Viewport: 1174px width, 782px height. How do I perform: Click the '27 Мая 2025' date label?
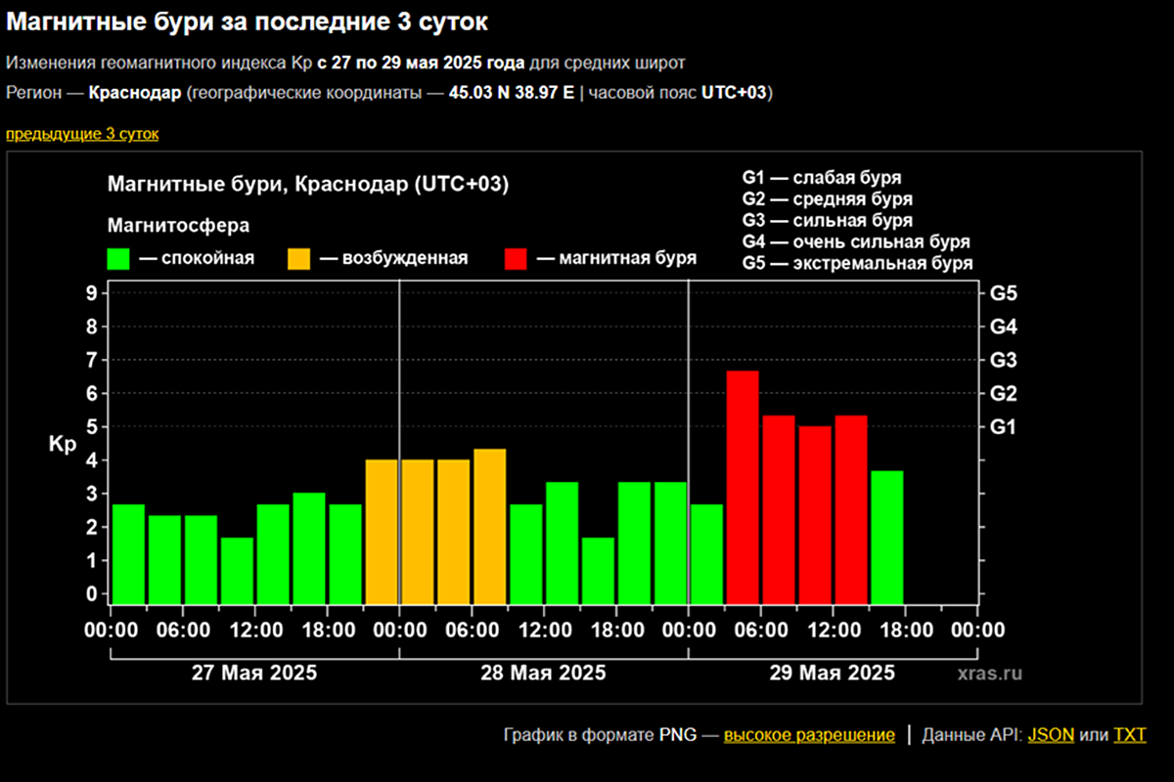click(x=254, y=673)
